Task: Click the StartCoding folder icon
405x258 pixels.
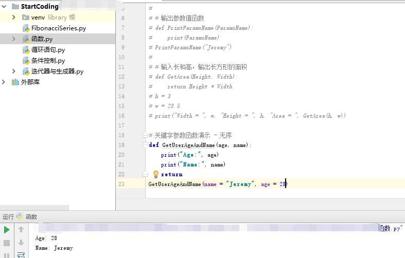Action: coord(15,7)
